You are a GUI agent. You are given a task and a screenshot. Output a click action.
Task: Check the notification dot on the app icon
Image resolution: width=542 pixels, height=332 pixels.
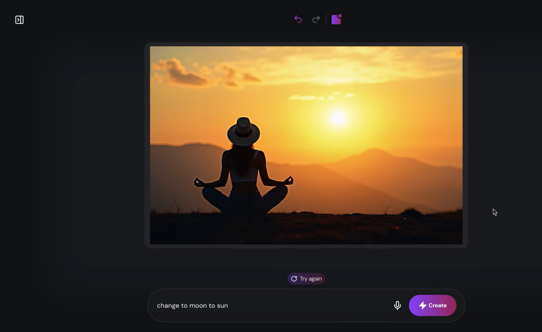[x=340, y=16]
